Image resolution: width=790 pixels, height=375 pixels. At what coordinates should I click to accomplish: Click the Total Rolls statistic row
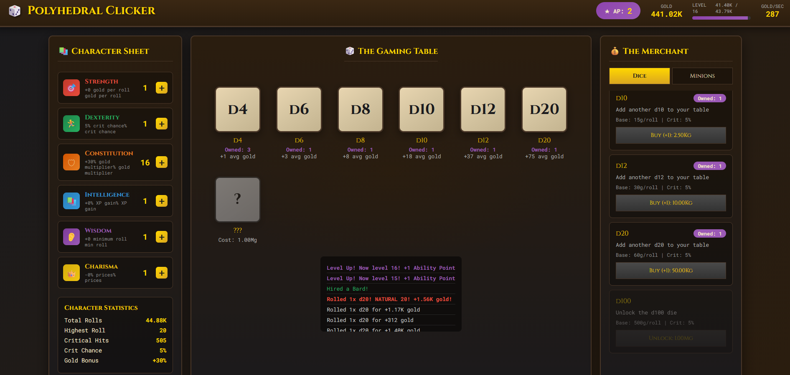point(115,320)
